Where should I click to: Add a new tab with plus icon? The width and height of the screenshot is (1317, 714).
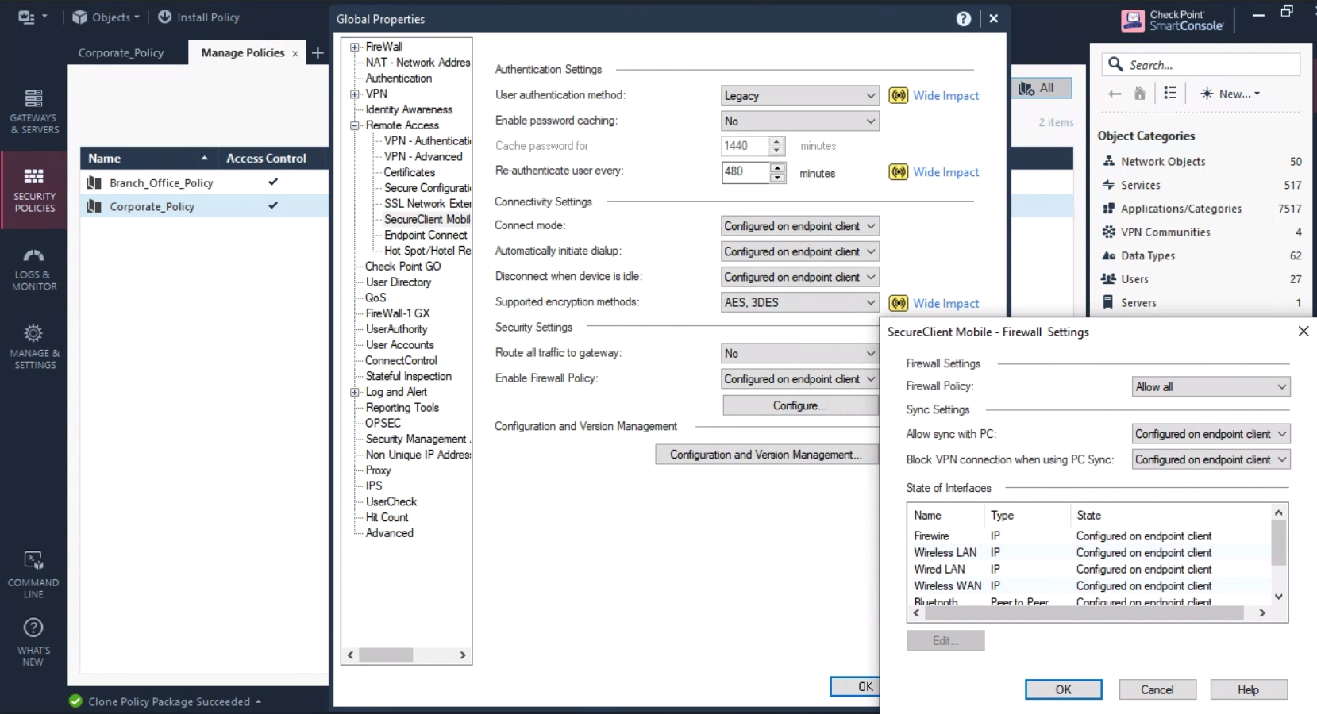(318, 53)
